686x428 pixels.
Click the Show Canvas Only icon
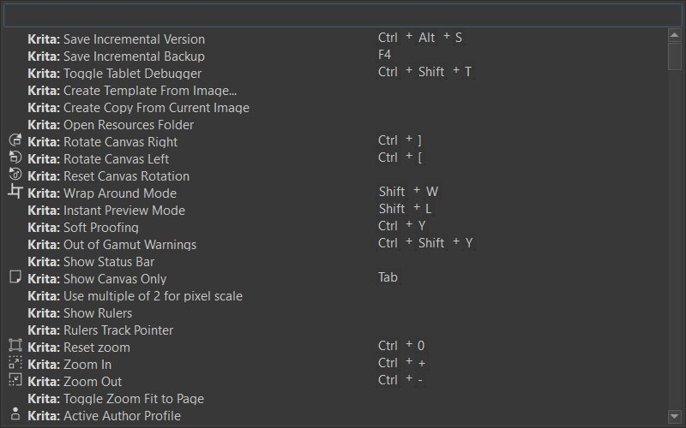[15, 277]
